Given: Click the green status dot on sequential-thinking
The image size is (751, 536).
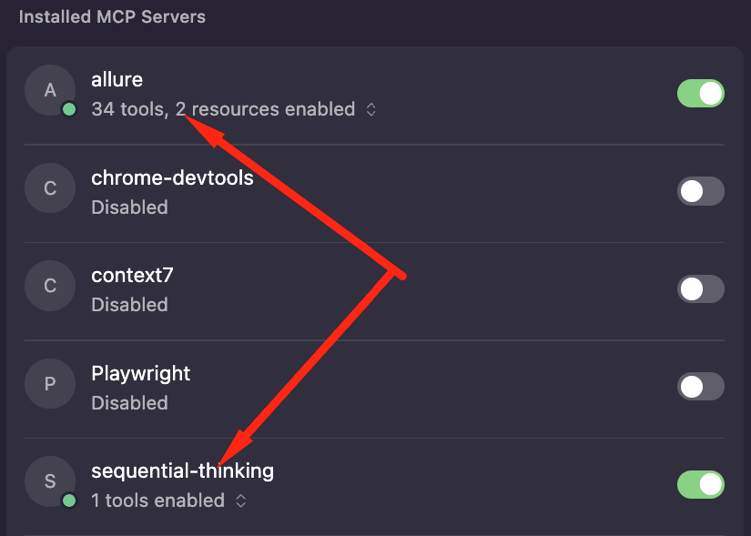Looking at the screenshot, I should 68,501.
